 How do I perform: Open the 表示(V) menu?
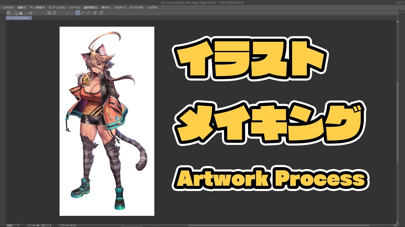106,7
